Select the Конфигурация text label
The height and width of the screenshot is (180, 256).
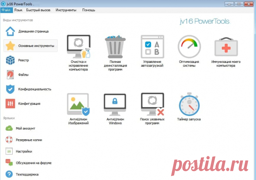pyautogui.click(x=29, y=104)
